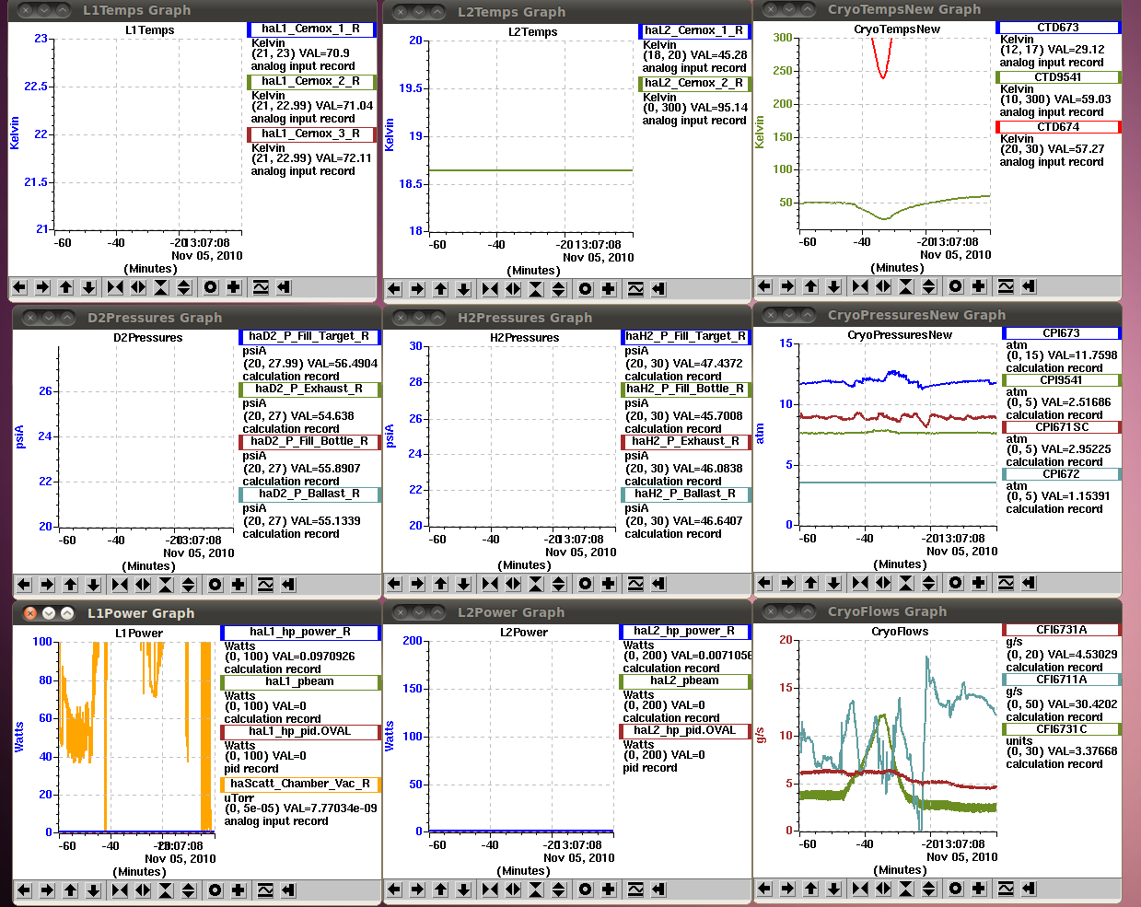This screenshot has width=1141, height=907.
Task: Select the CFI6731A legend entry
Action: click(x=1062, y=631)
